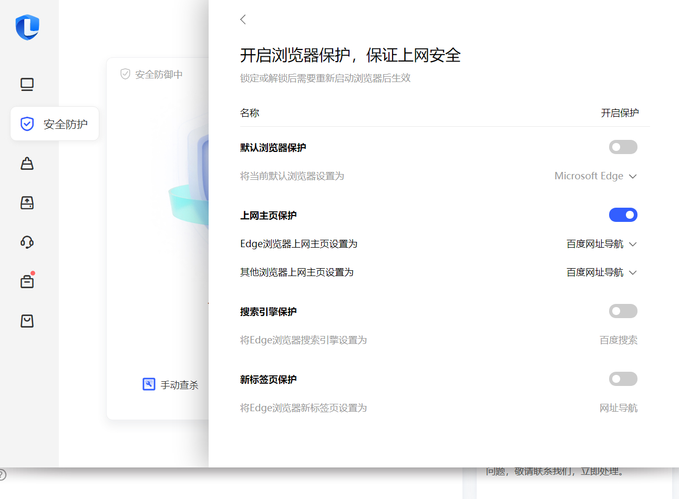Image resolution: width=679 pixels, height=499 pixels.
Task: Open the drive upload sidebar icon
Action: 27,203
